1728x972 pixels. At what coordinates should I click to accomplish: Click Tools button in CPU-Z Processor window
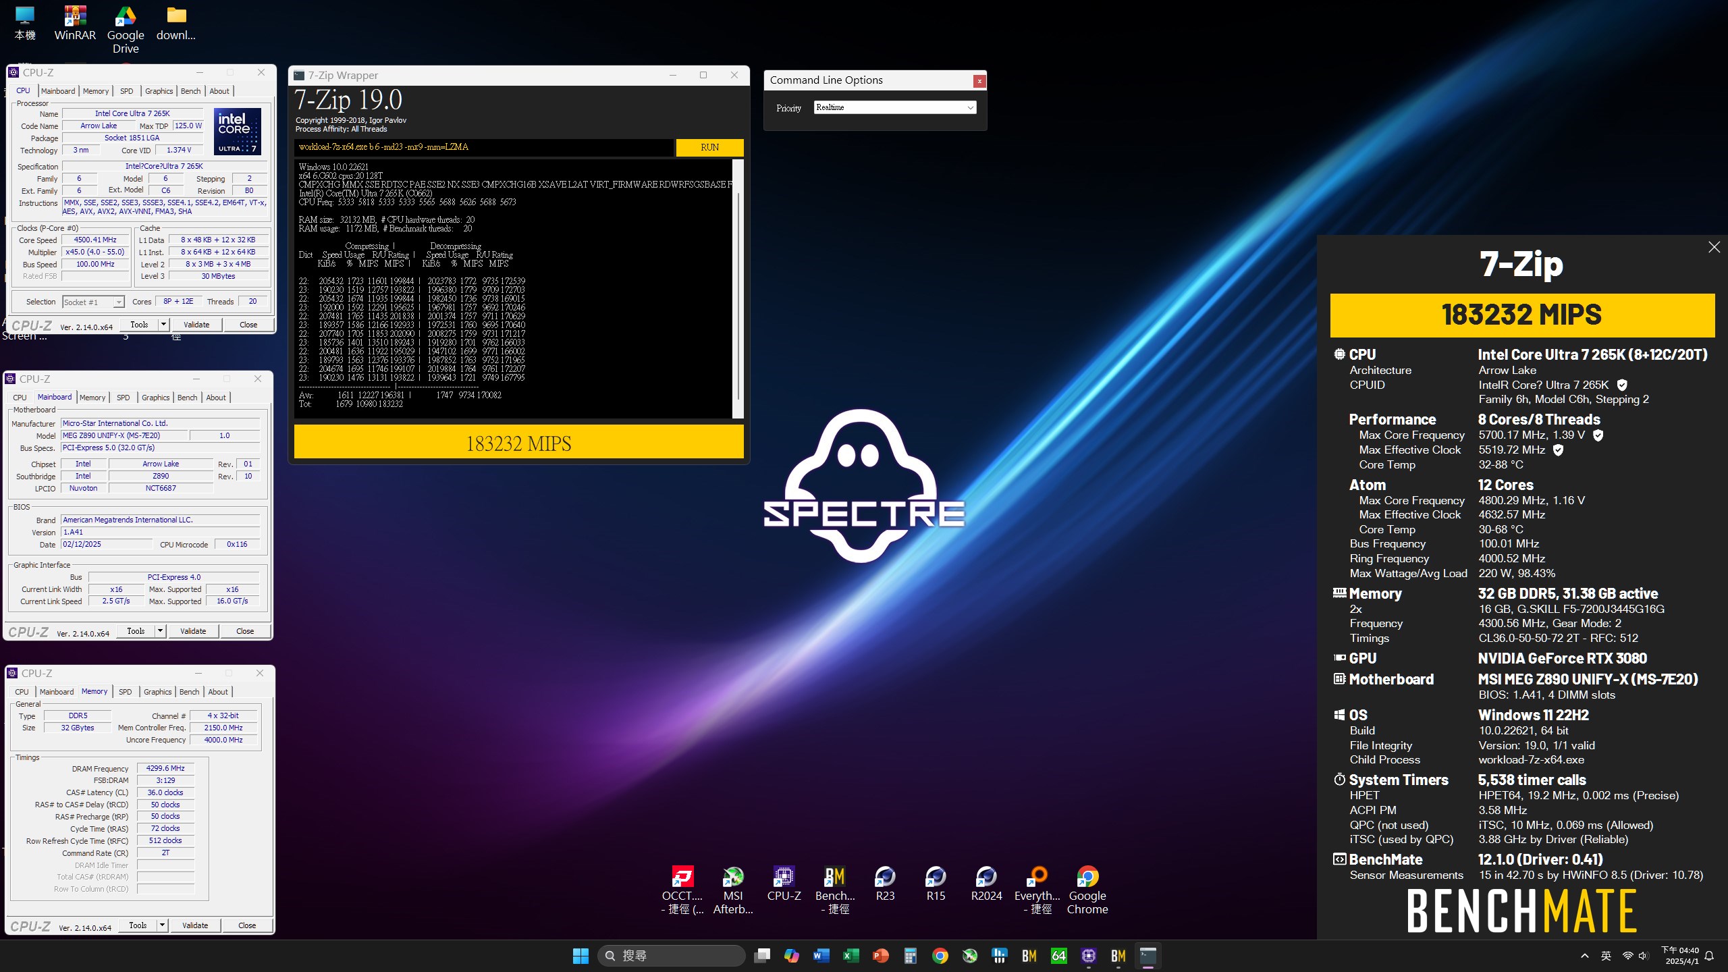[x=139, y=325]
